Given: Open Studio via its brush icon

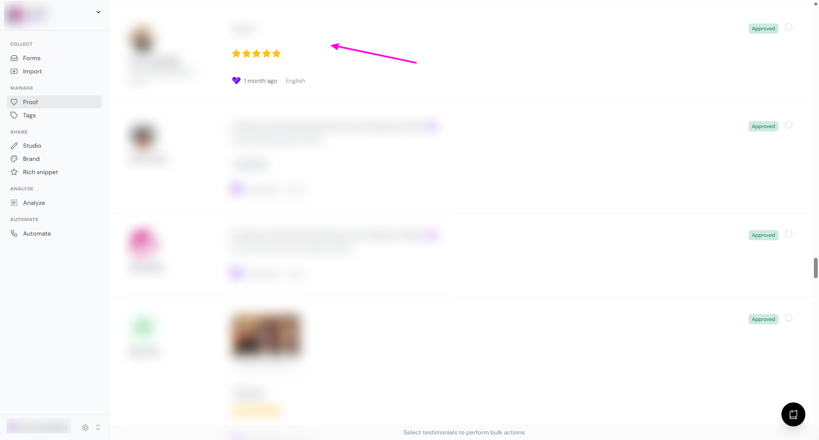Looking at the screenshot, I should (14, 146).
